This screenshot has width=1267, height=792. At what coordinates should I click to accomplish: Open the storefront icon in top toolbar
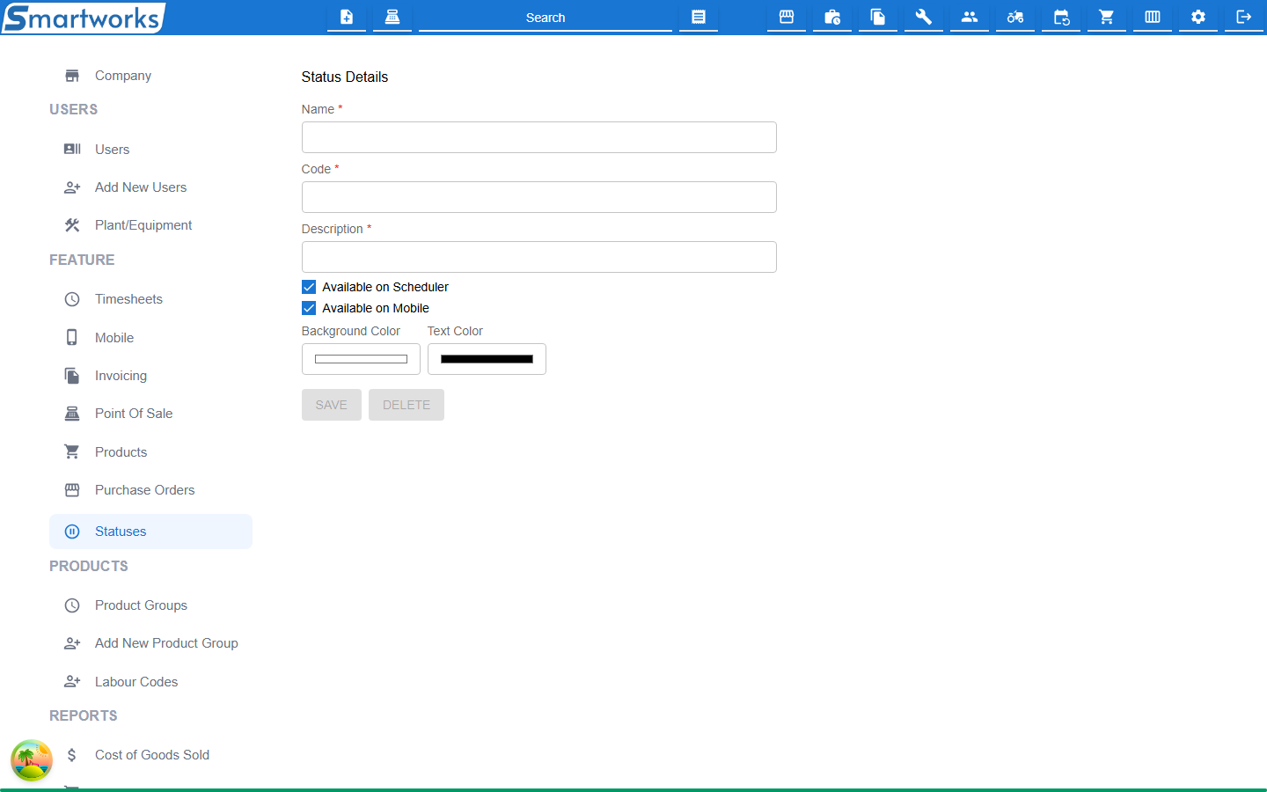pyautogui.click(x=787, y=17)
